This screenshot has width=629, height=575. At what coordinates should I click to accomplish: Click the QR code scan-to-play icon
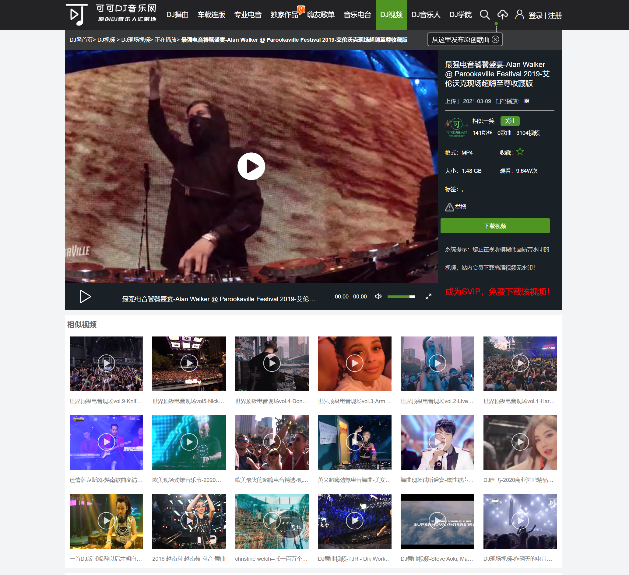coord(527,101)
